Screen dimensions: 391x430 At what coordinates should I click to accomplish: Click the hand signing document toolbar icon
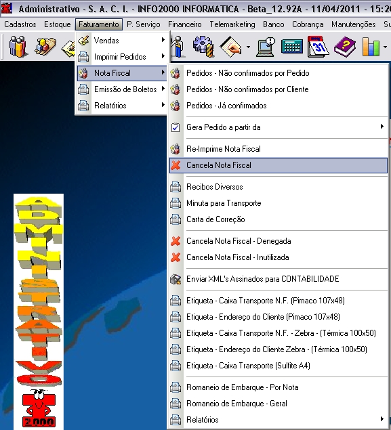click(x=231, y=47)
